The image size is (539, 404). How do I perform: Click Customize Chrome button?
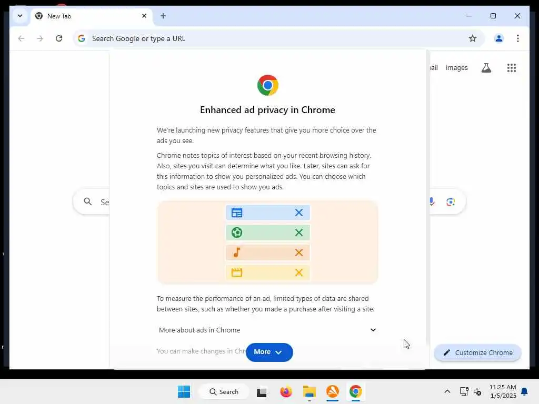coord(477,353)
